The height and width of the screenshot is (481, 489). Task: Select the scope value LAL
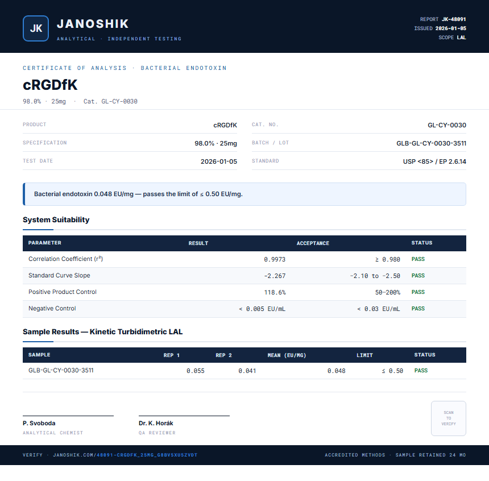tap(462, 38)
